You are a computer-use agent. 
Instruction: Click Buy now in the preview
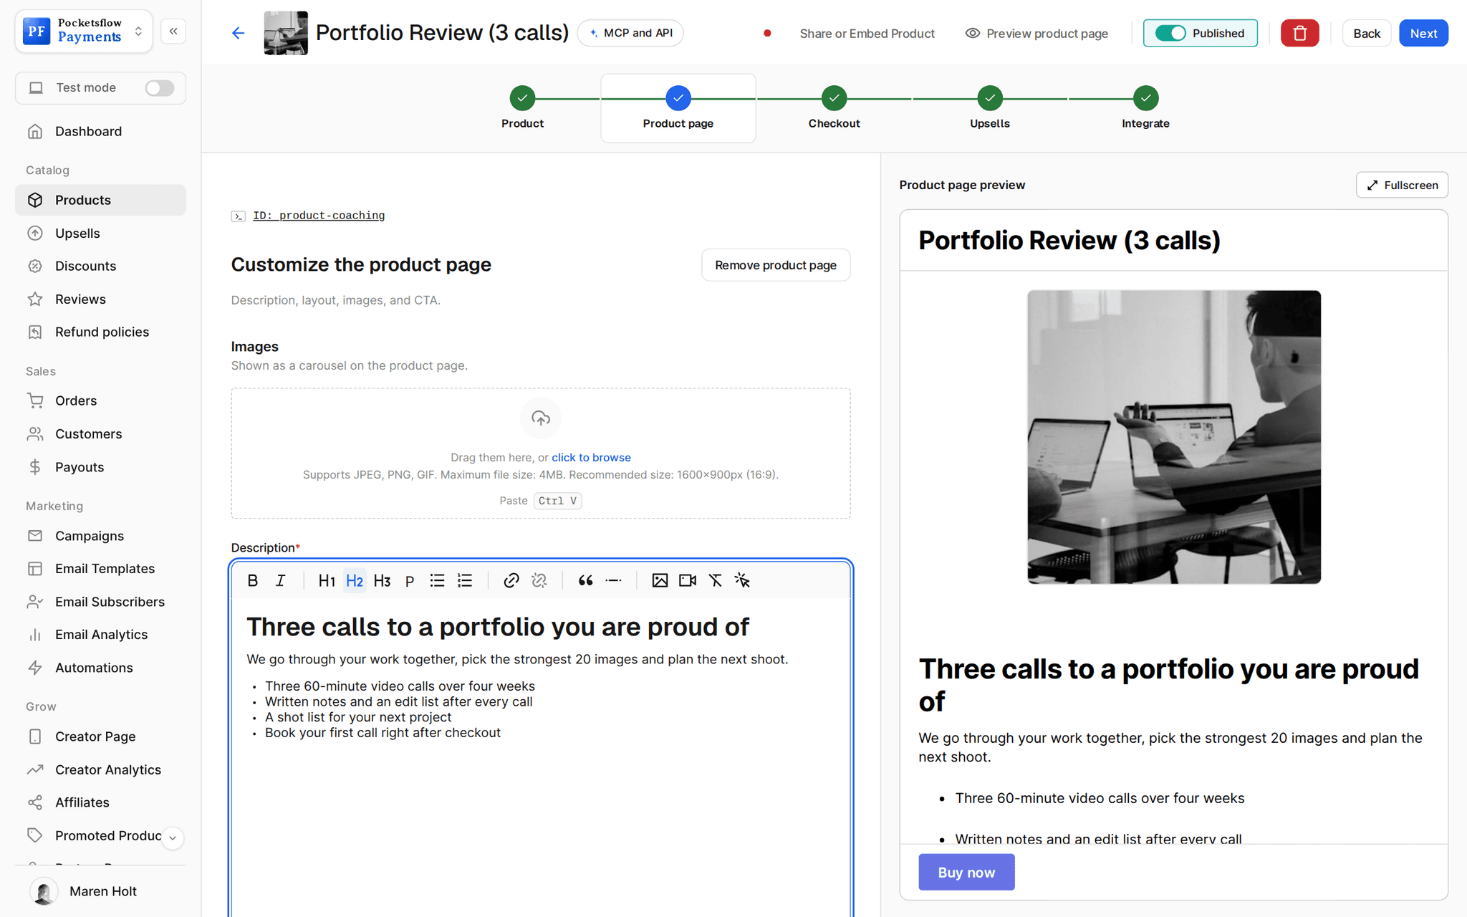(x=966, y=872)
